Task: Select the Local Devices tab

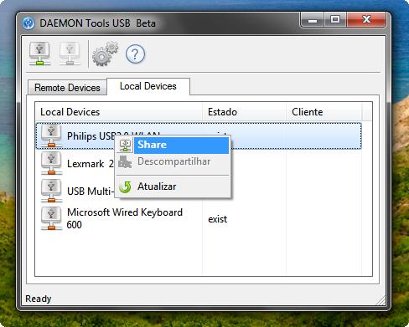Action: [148, 86]
